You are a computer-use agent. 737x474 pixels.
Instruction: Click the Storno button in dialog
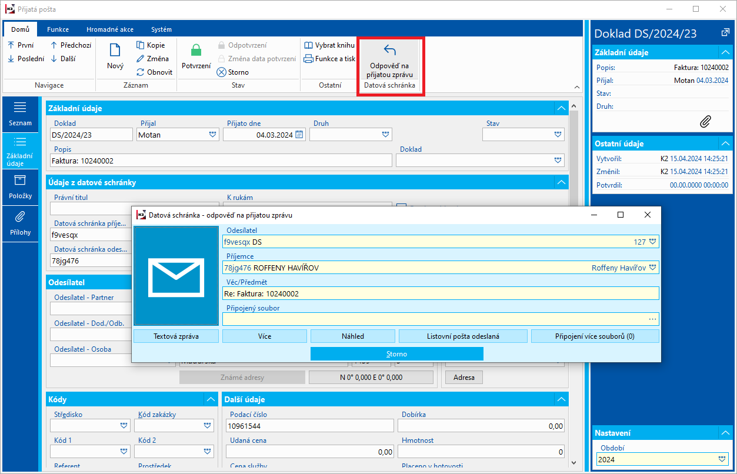[x=396, y=354]
